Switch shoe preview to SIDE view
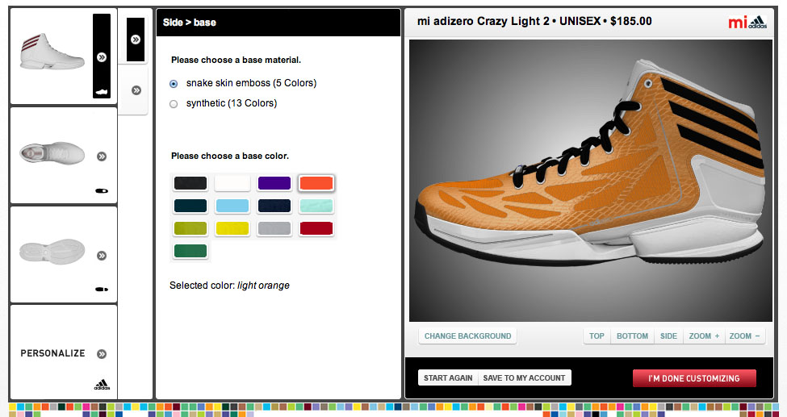 click(x=668, y=336)
